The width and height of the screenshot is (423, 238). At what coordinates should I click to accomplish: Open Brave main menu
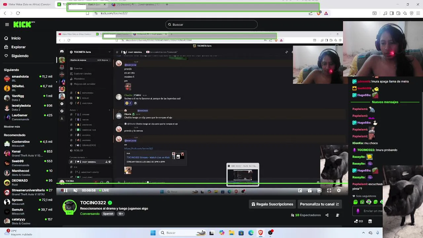tap(418, 13)
